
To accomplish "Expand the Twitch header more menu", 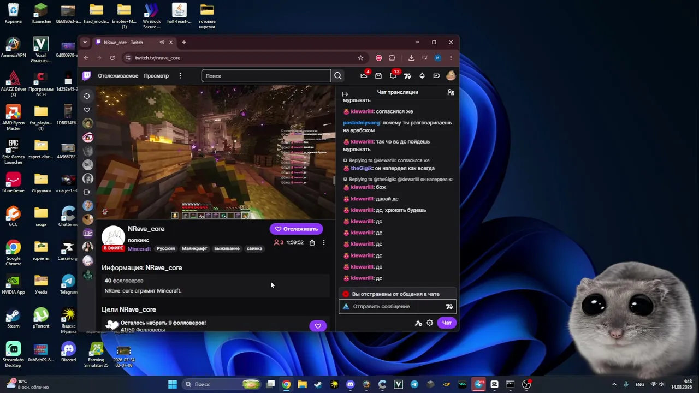I will 180,76.
